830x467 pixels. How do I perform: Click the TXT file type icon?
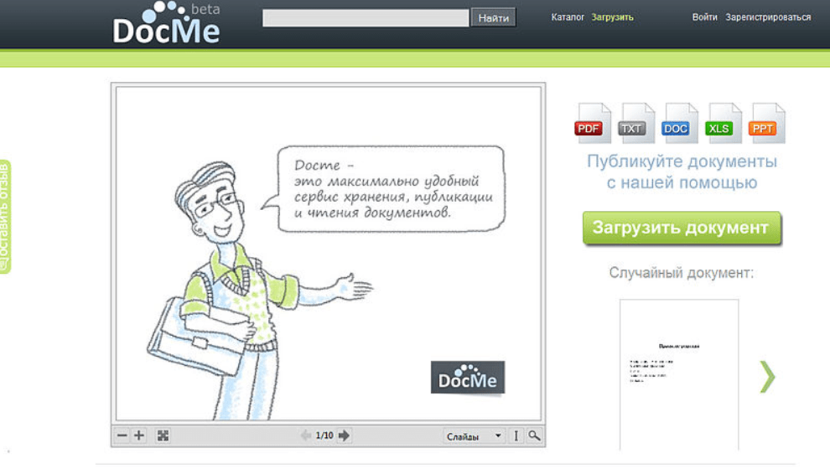click(x=636, y=123)
